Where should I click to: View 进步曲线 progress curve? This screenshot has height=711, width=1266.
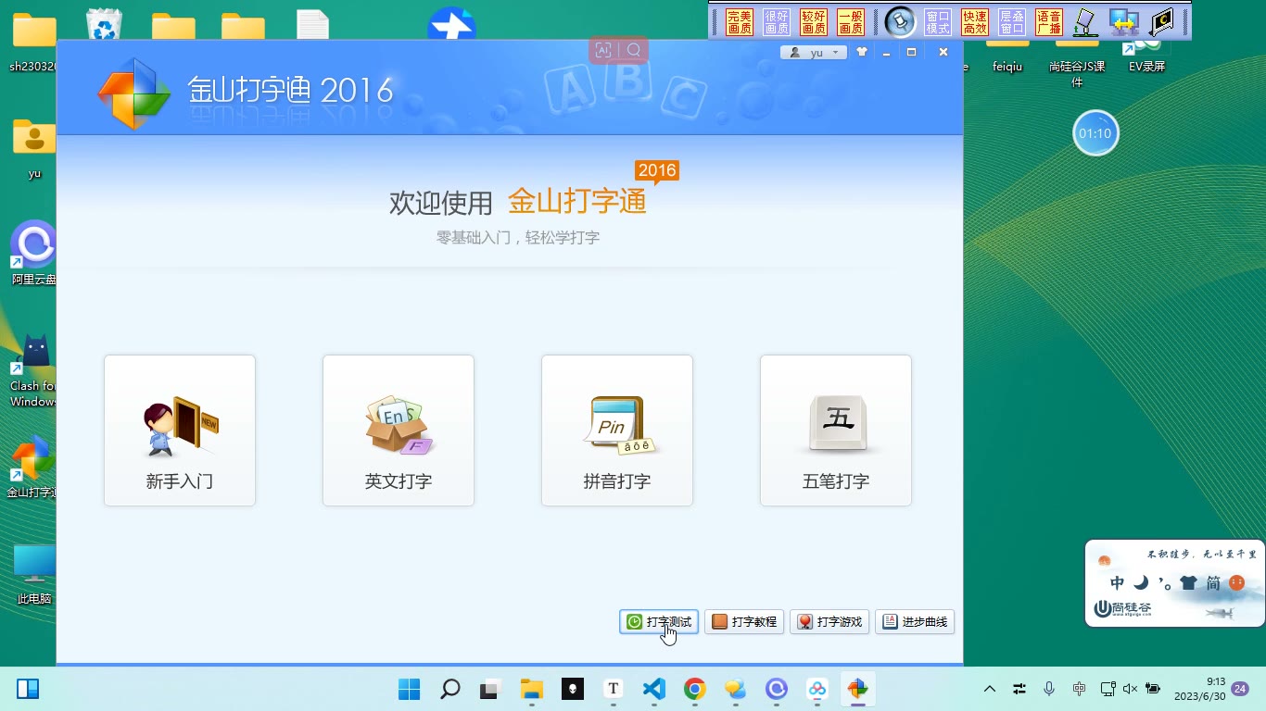pyautogui.click(x=915, y=622)
